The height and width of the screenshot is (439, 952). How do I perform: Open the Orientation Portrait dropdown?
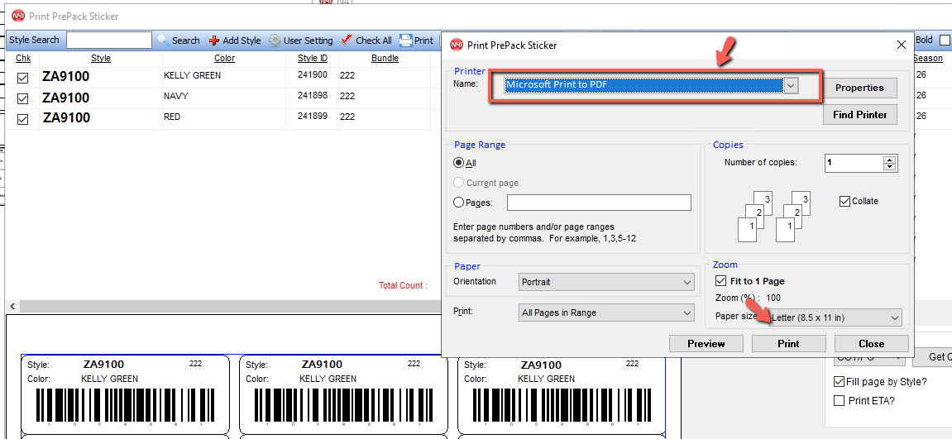click(606, 283)
